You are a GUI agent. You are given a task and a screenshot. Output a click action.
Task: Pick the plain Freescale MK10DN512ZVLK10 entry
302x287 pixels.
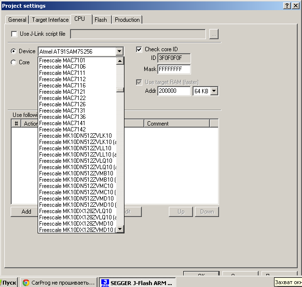point(77,136)
